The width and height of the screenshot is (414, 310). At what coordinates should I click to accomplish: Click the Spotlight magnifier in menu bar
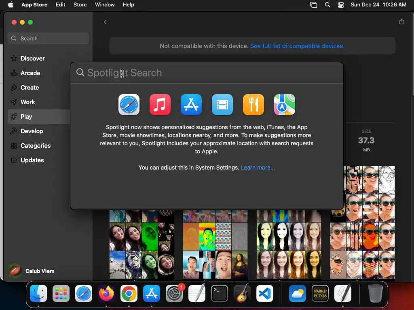(x=327, y=5)
